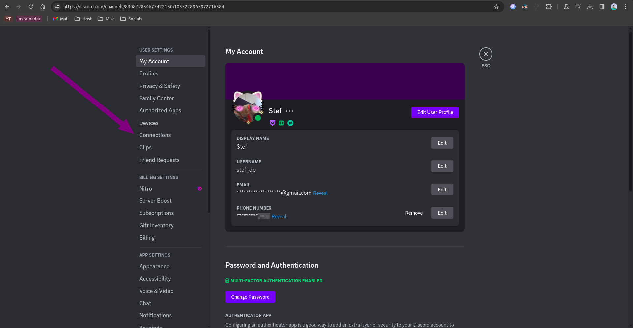Open the Connections settings page

pos(155,135)
